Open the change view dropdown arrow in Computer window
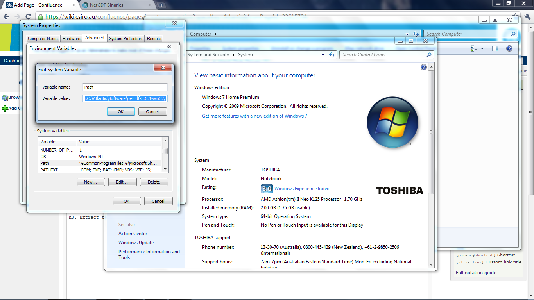The width and height of the screenshot is (534, 300). pyautogui.click(x=482, y=48)
